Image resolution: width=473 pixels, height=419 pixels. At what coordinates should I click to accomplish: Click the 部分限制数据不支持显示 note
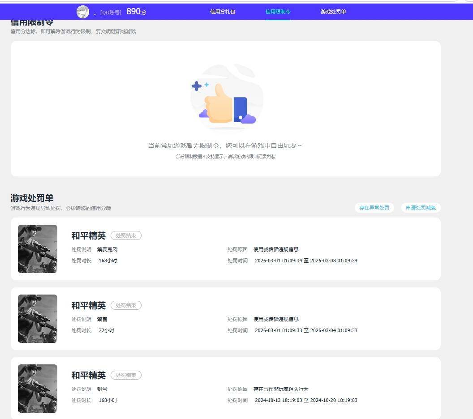(226, 156)
